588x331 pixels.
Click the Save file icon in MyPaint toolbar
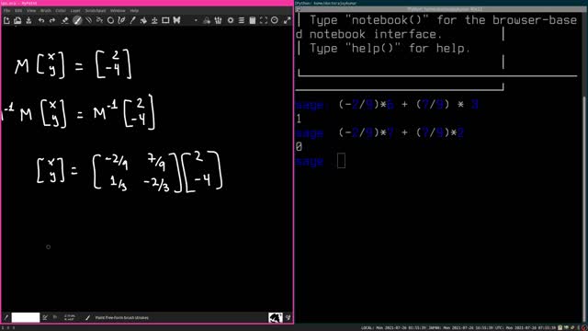click(x=28, y=20)
